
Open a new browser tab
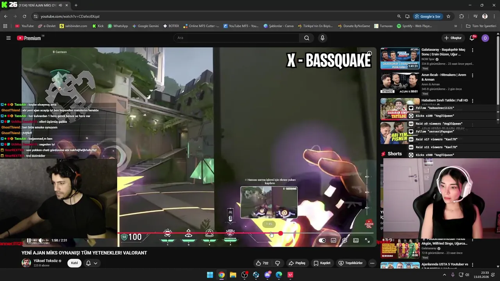pos(76,5)
